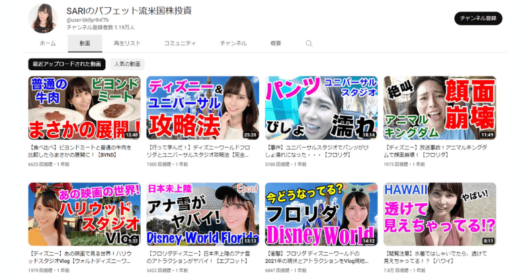The width and height of the screenshot is (529, 278).
Task: Open the title 【ディズニー】放送事故！アニマルキングダム
Action: click(435, 152)
